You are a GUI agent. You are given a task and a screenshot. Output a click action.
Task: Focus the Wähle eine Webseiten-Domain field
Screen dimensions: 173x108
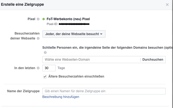coord(91,60)
